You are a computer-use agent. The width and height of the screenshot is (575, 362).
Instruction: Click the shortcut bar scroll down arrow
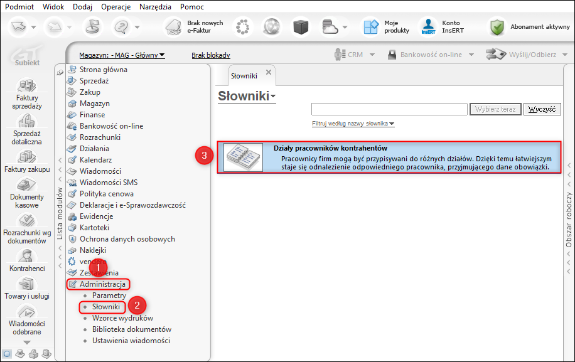point(27,343)
